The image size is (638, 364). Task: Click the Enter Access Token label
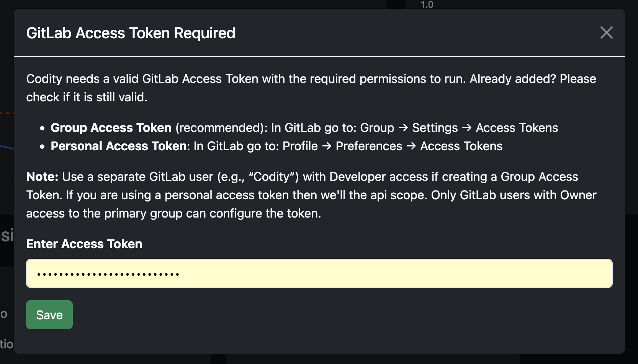pyautogui.click(x=84, y=244)
